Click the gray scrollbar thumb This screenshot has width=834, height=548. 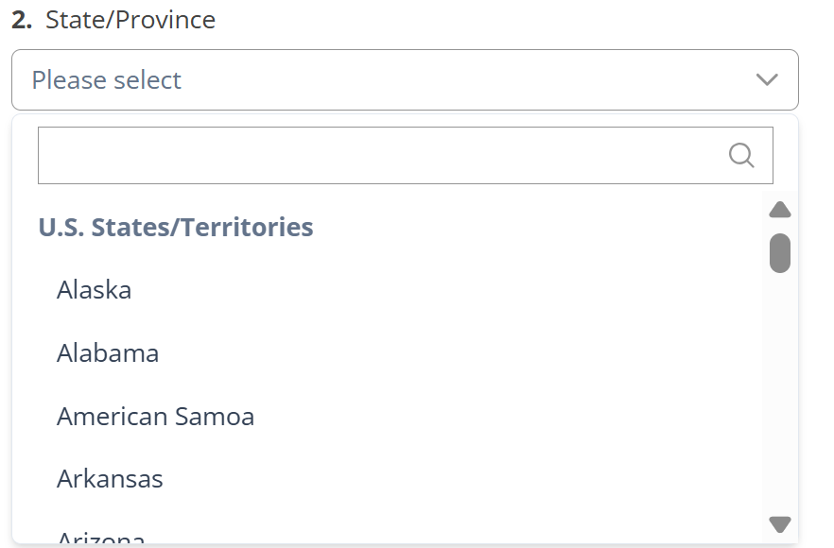[780, 253]
